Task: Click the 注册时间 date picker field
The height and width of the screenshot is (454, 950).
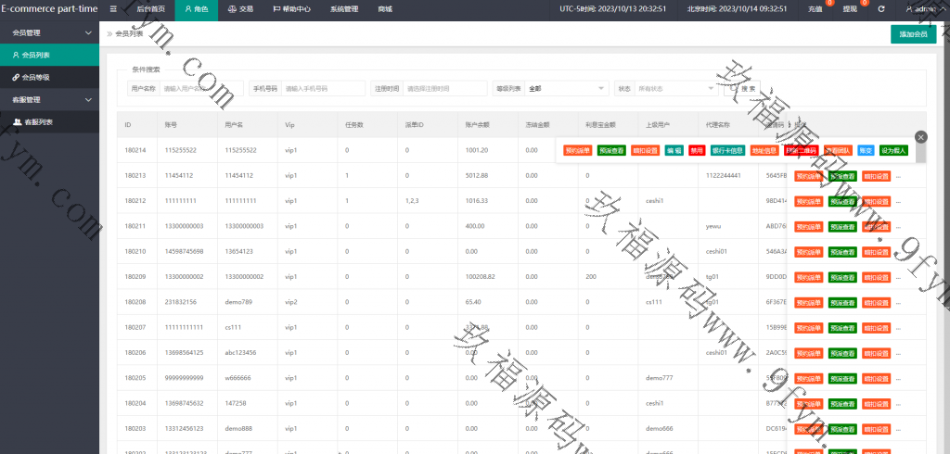Action: click(444, 89)
